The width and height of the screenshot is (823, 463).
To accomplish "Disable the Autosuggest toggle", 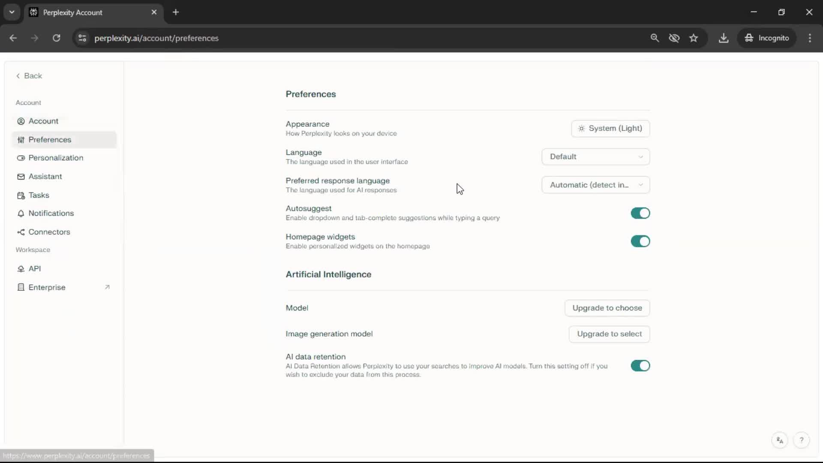I will (x=640, y=213).
